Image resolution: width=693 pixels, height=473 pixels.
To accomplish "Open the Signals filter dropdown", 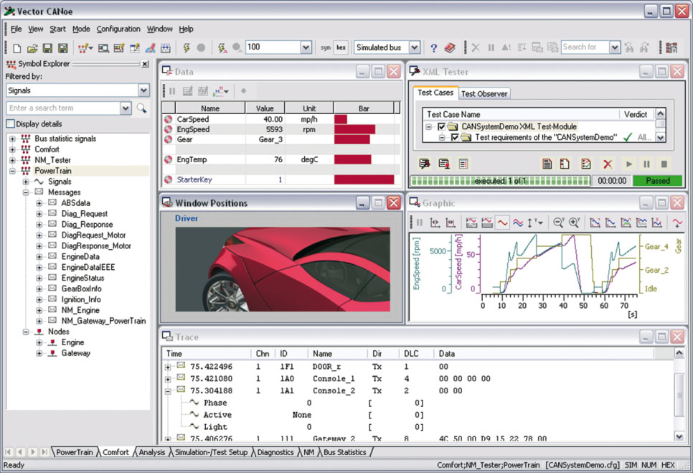I will click(143, 91).
